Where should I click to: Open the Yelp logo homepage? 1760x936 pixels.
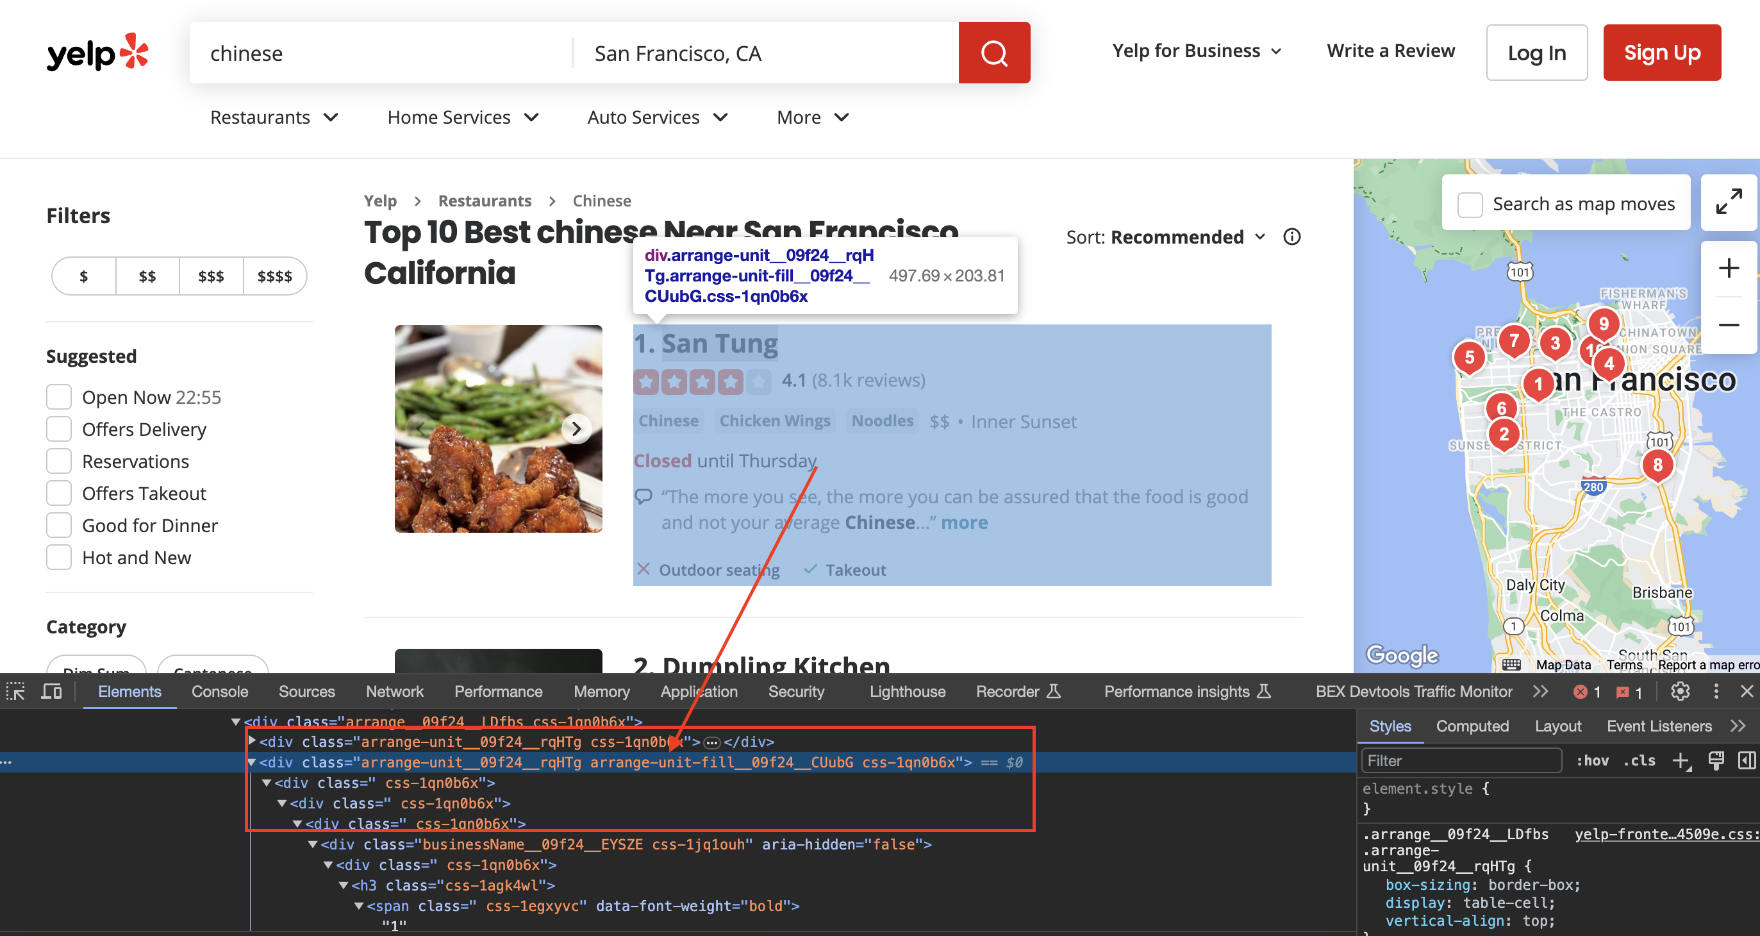(97, 53)
